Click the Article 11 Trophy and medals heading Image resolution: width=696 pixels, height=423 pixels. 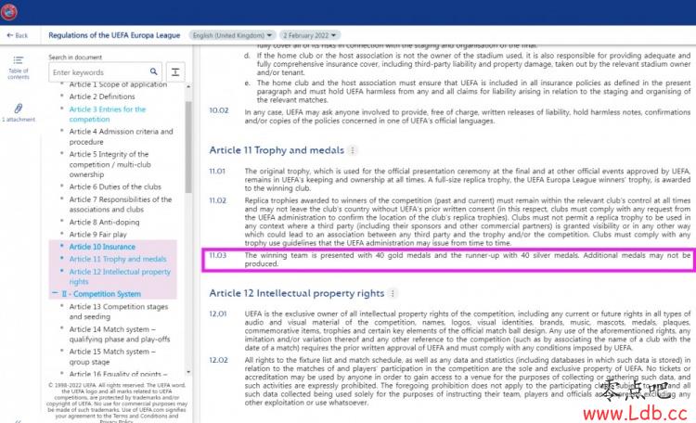pyautogui.click(x=277, y=150)
